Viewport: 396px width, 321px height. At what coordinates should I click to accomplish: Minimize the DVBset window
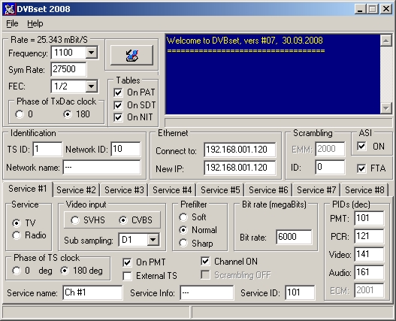[x=361, y=9]
